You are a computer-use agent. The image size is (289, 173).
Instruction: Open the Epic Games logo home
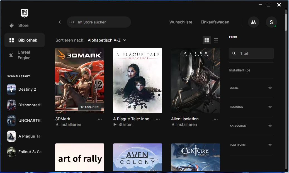[24, 13]
